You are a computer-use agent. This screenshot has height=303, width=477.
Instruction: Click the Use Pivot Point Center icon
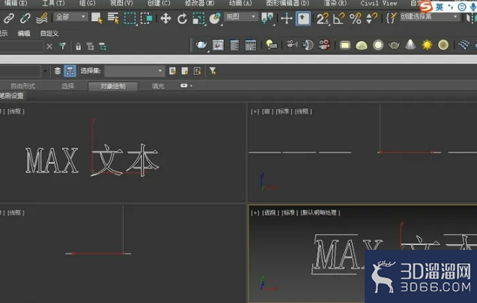click(267, 19)
